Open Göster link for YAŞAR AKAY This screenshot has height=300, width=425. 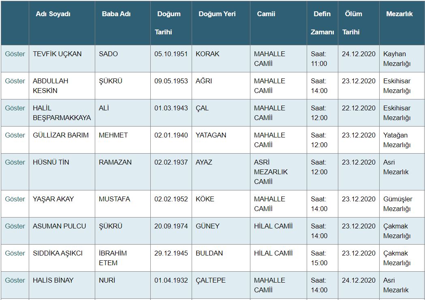[x=15, y=199]
